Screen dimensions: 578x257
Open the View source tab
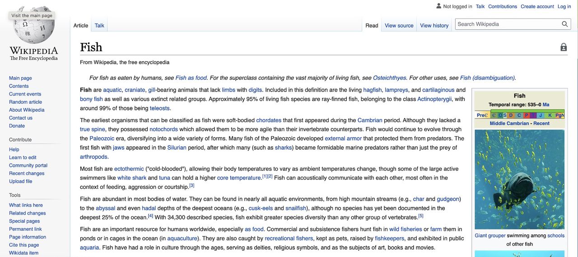tap(399, 26)
